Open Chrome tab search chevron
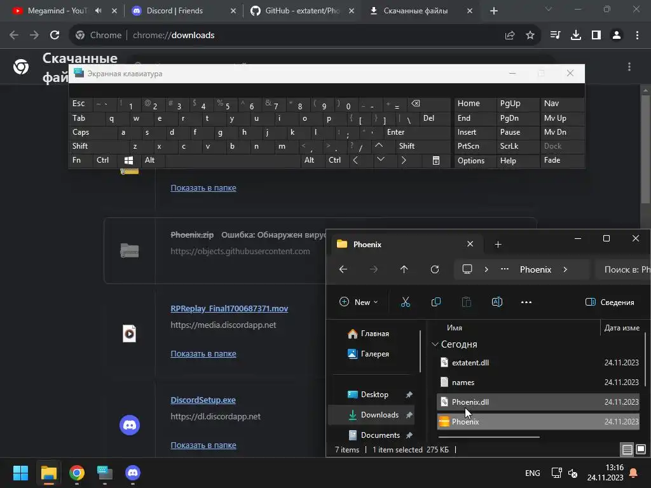 pos(549,9)
